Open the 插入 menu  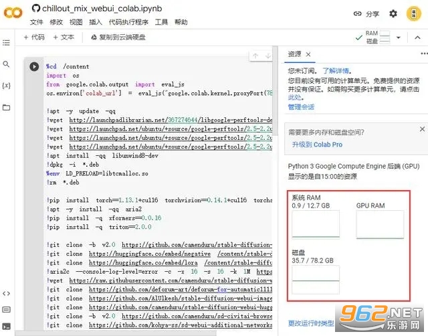coord(96,22)
